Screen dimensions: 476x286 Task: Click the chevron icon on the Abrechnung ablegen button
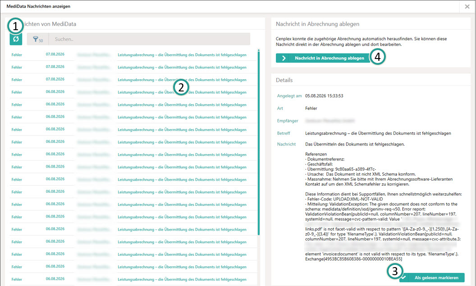click(x=284, y=58)
